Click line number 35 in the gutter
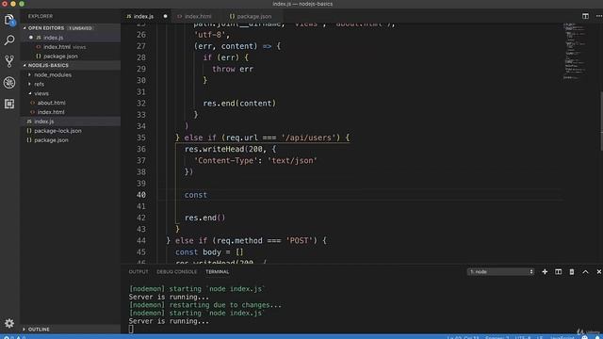Viewport: 603px width, 339px height. 141,137
